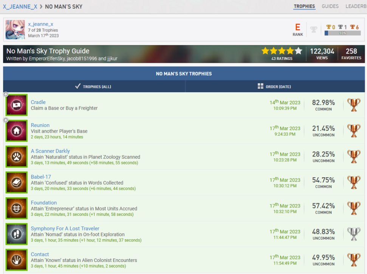This screenshot has width=367, height=274.
Task: Click the A Scanner Darkly paw icon
Action: click(17, 156)
